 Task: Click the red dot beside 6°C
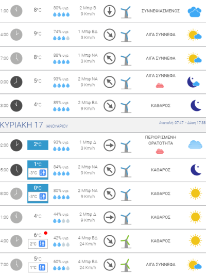tap(46, 233)
